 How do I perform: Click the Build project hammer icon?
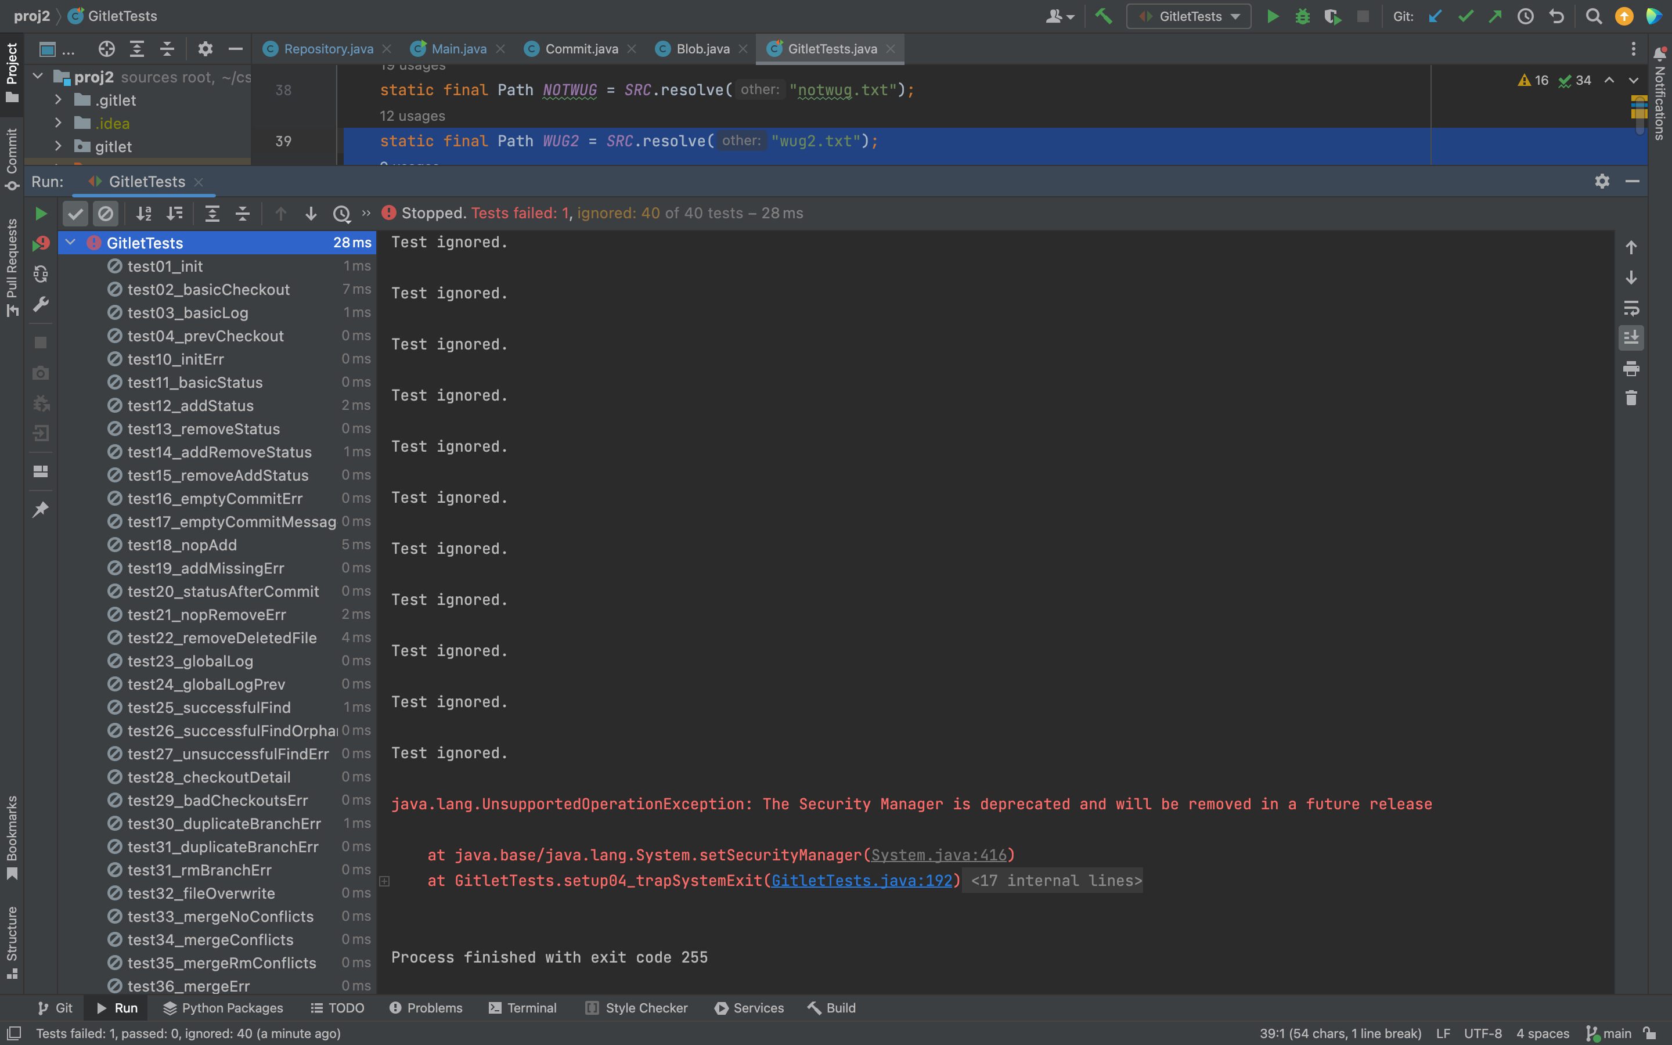[1104, 17]
